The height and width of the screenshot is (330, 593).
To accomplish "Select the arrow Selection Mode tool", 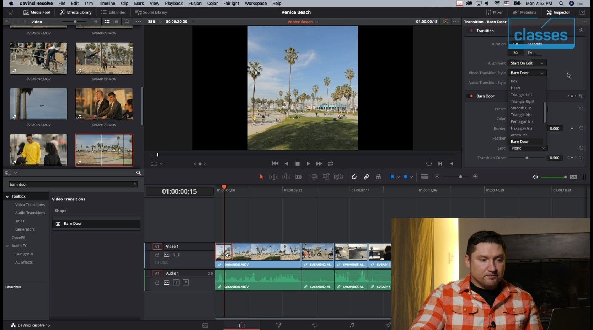I will point(261,177).
